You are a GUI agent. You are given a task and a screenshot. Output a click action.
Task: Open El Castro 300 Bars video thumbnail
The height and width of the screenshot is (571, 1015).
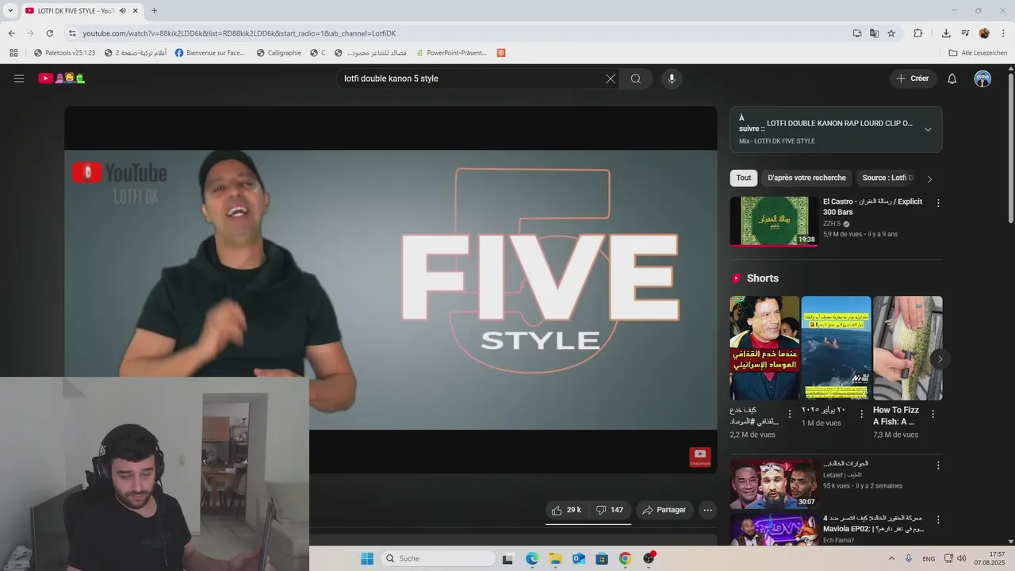(x=774, y=221)
